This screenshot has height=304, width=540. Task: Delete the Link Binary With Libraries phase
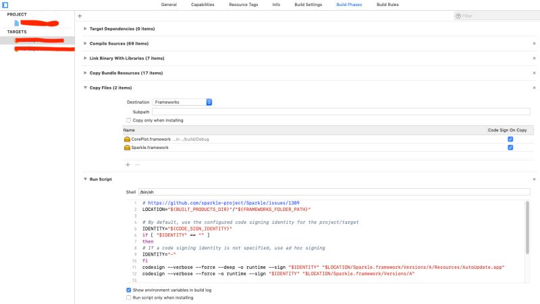pyautogui.click(x=534, y=59)
